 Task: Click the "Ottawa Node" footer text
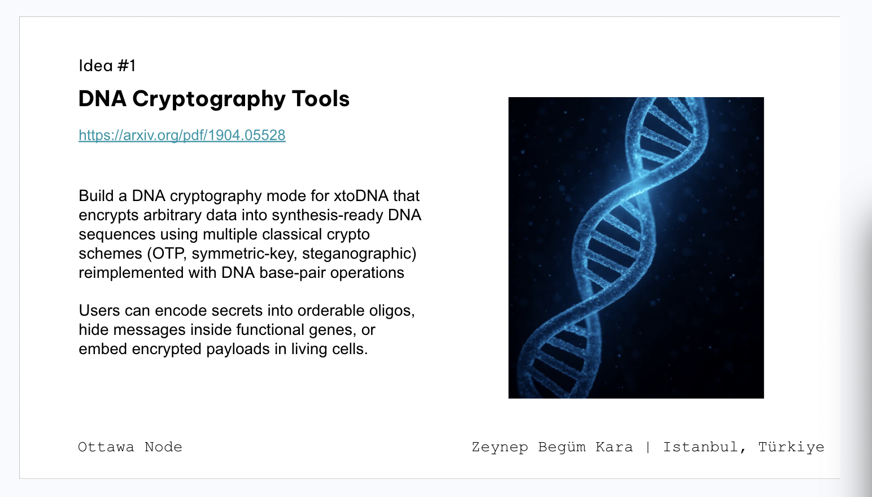coord(130,447)
